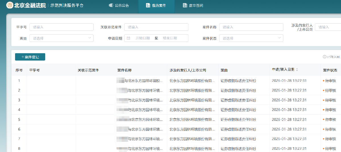
Task: Click the 案件名称 column header
Action: pos(124,70)
